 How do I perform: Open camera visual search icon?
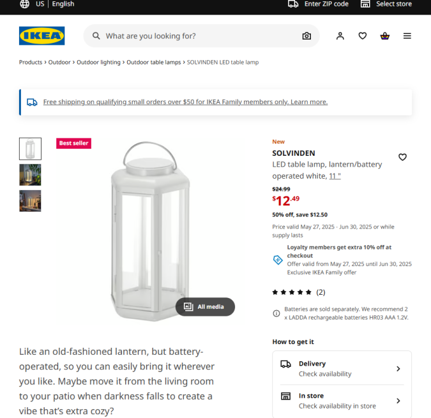click(306, 36)
